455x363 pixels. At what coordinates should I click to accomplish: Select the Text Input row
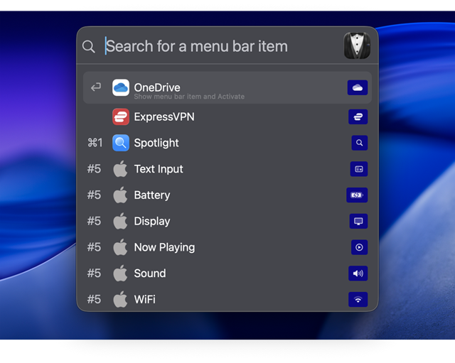tap(227, 169)
